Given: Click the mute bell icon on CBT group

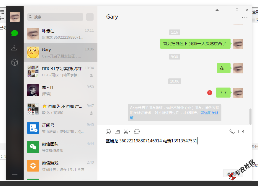Looking at the screenshot, I should point(92,75).
